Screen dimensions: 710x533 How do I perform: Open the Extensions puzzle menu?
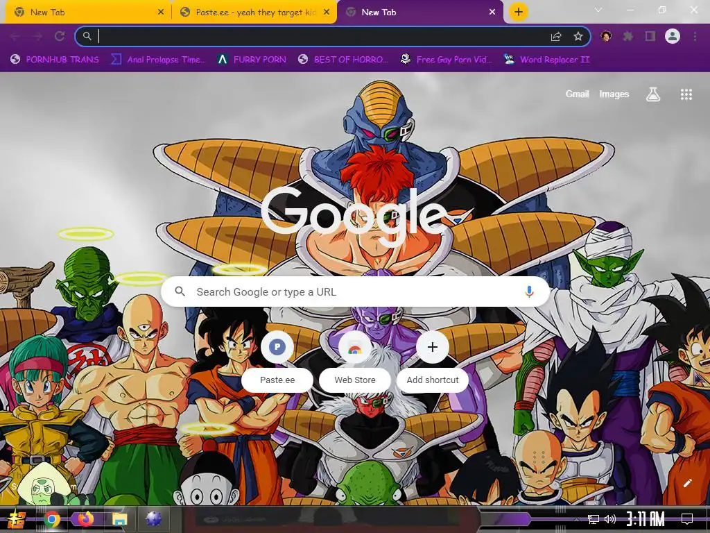(628, 36)
